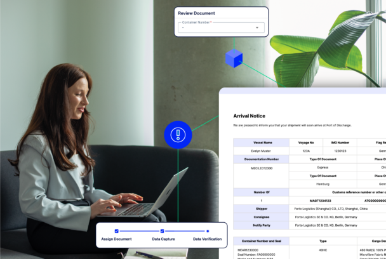The height and width of the screenshot is (259, 386).
Task: Select the MECLED12300 documentation number cell
Action: point(262,168)
